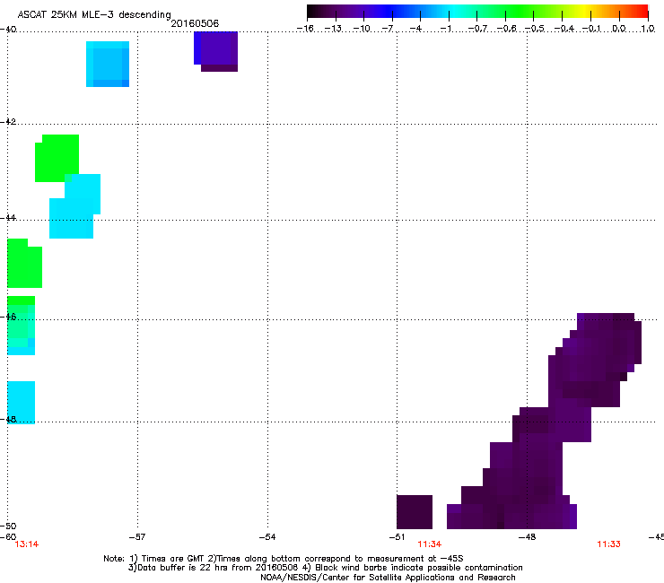Click the color scale label '-13'
Image resolution: width=664 pixels, height=583 pixels.
tap(333, 29)
